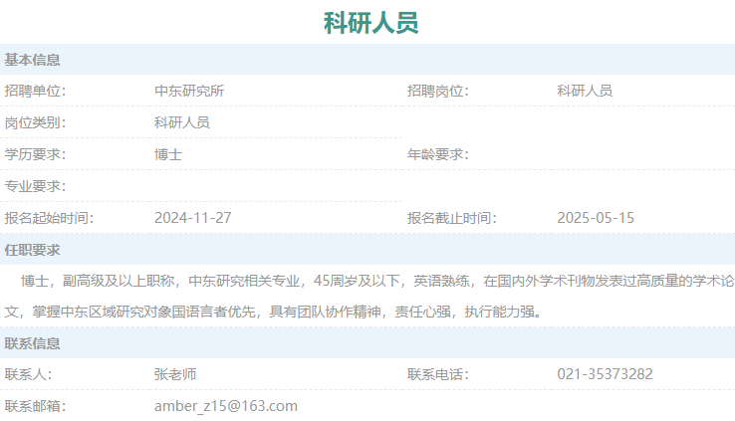Viewport: 735px width, 421px height.
Task: Select the deadline date 2025-05-15
Action: 596,218
